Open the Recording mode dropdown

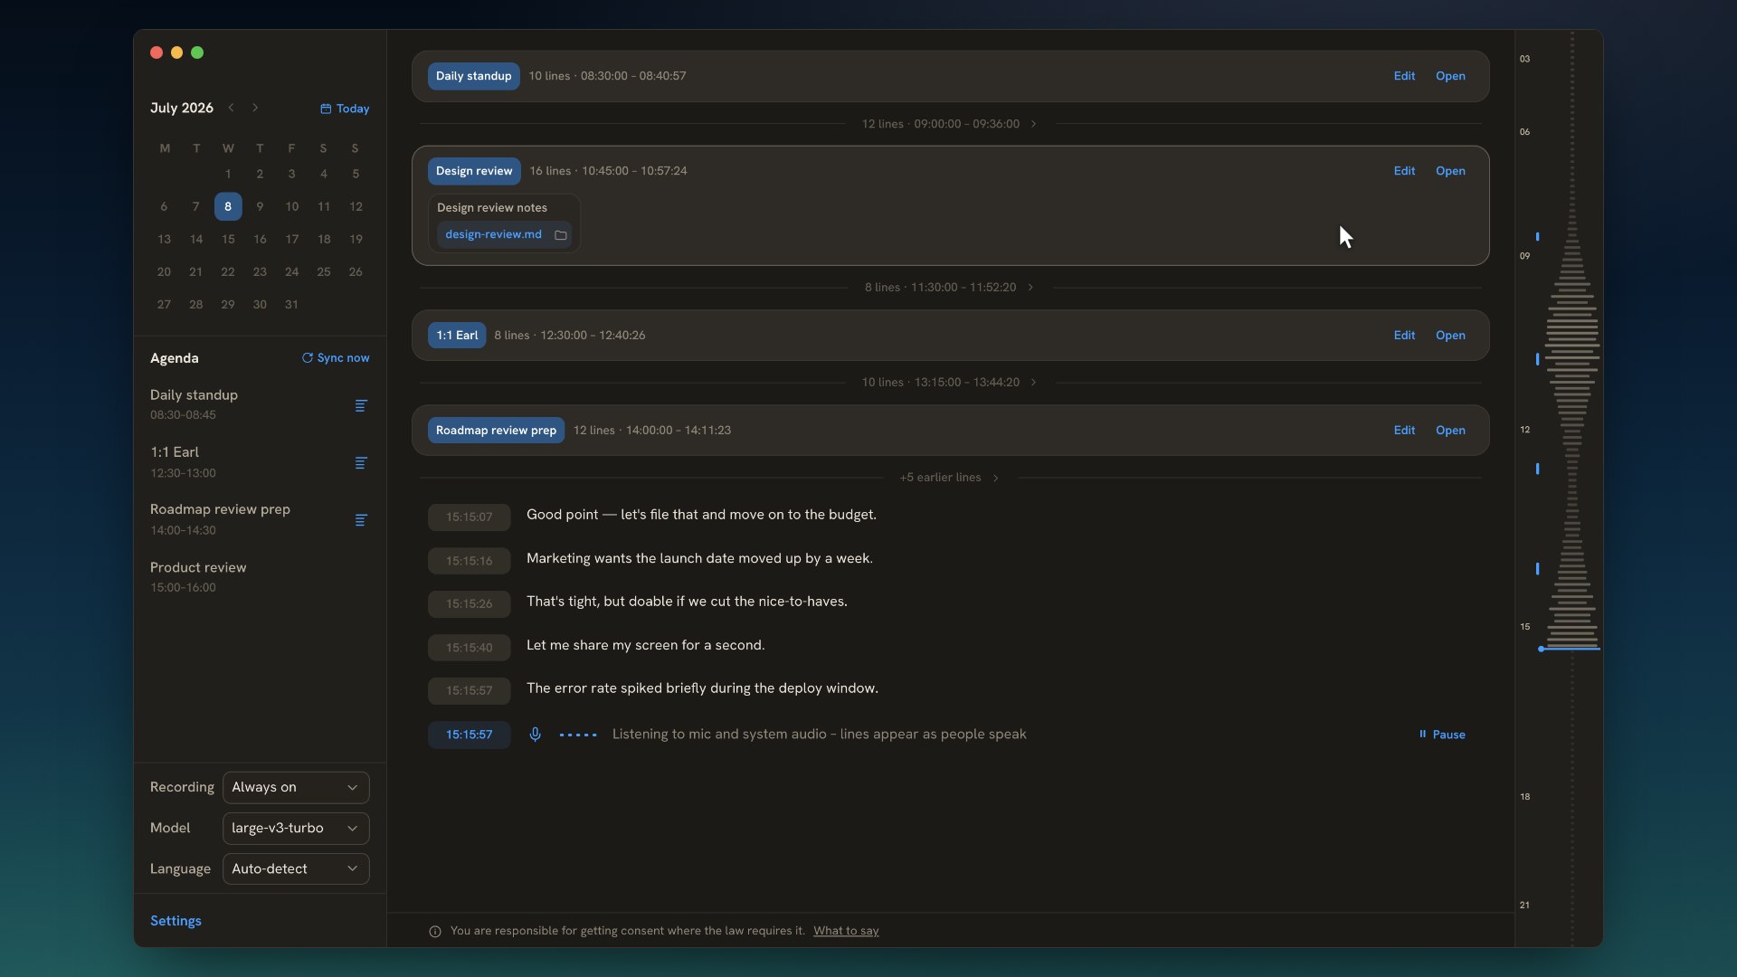(x=296, y=787)
